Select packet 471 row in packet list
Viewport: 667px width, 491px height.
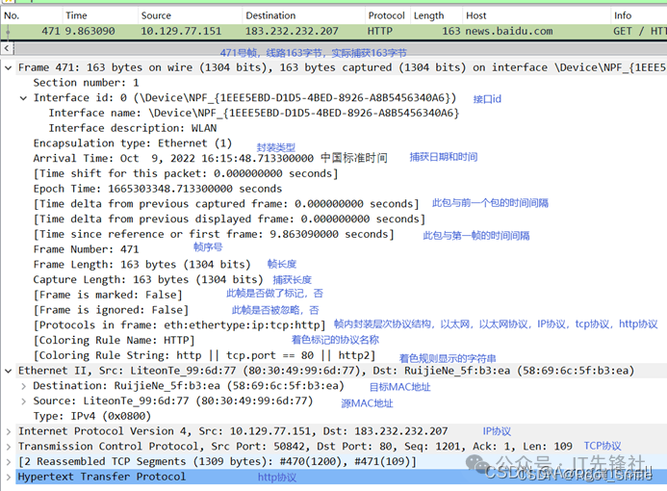pyautogui.click(x=289, y=32)
